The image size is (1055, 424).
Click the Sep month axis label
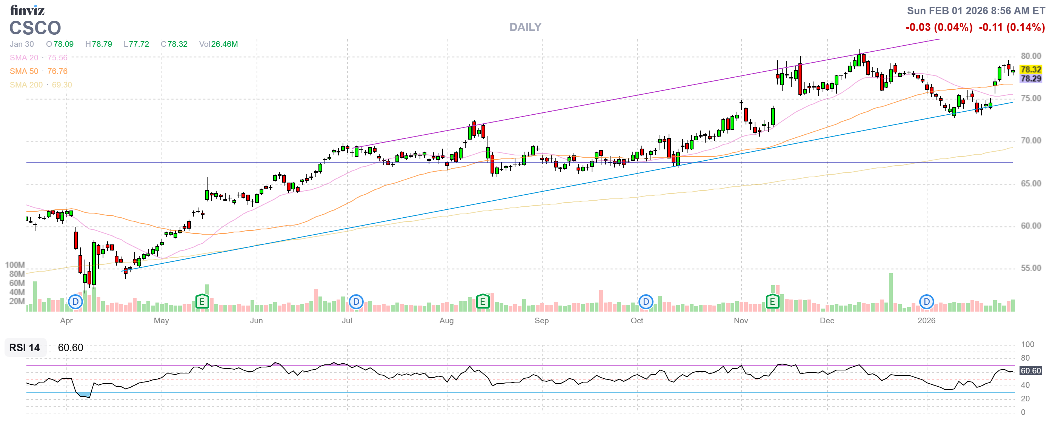(541, 321)
